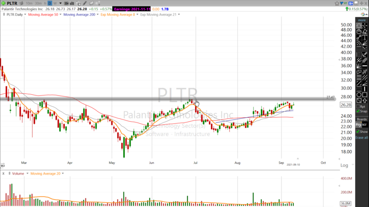Screen dimensions: 369x207
Task: Click the 1.7B value in header
Action: pos(165,9)
